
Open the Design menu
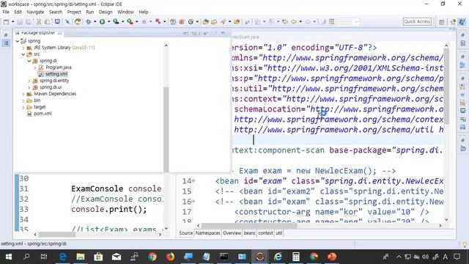[x=106, y=12]
